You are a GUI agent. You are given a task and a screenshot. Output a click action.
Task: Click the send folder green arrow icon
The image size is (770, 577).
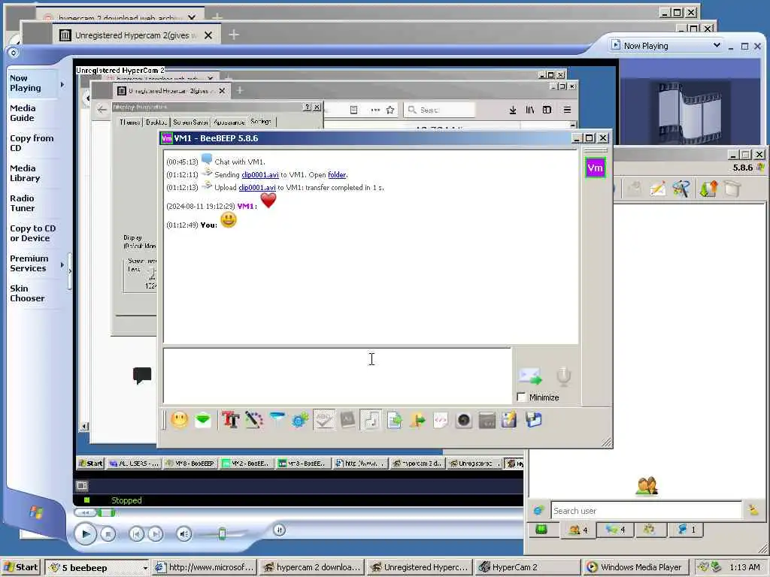(x=417, y=420)
